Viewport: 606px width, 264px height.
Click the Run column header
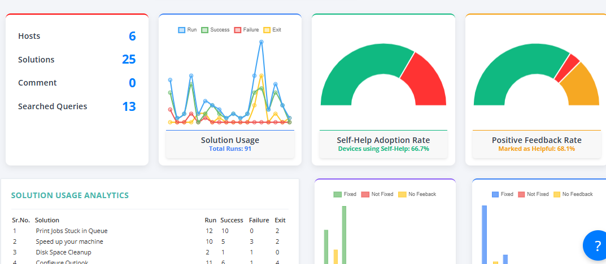tap(210, 221)
